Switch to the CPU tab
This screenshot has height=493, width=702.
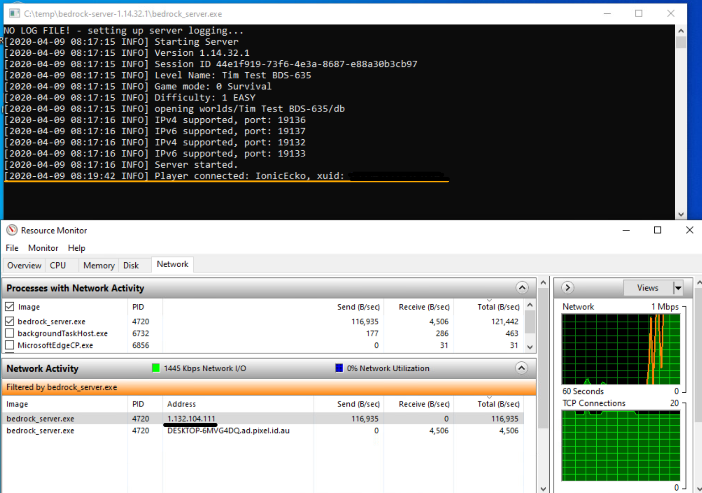(x=58, y=265)
